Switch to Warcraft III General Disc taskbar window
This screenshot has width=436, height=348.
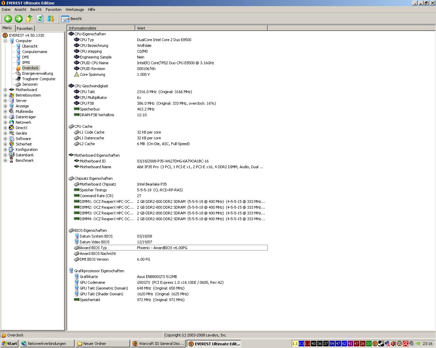click(158, 344)
